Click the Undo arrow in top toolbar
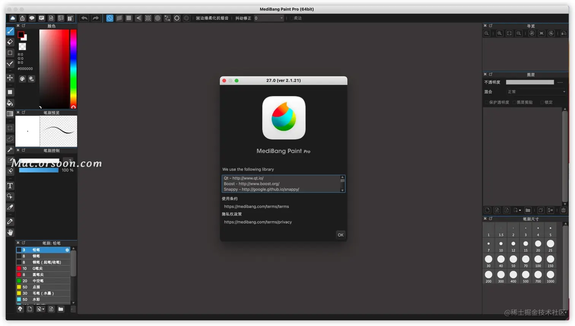575x326 pixels. [84, 18]
